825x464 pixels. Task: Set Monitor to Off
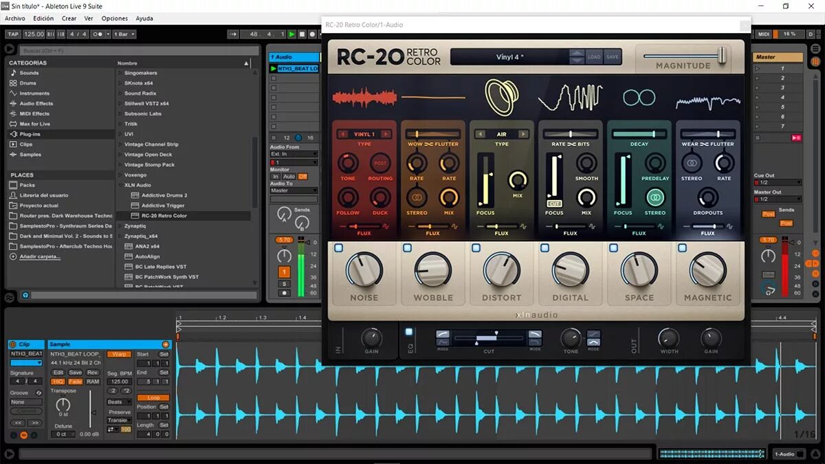pos(302,177)
